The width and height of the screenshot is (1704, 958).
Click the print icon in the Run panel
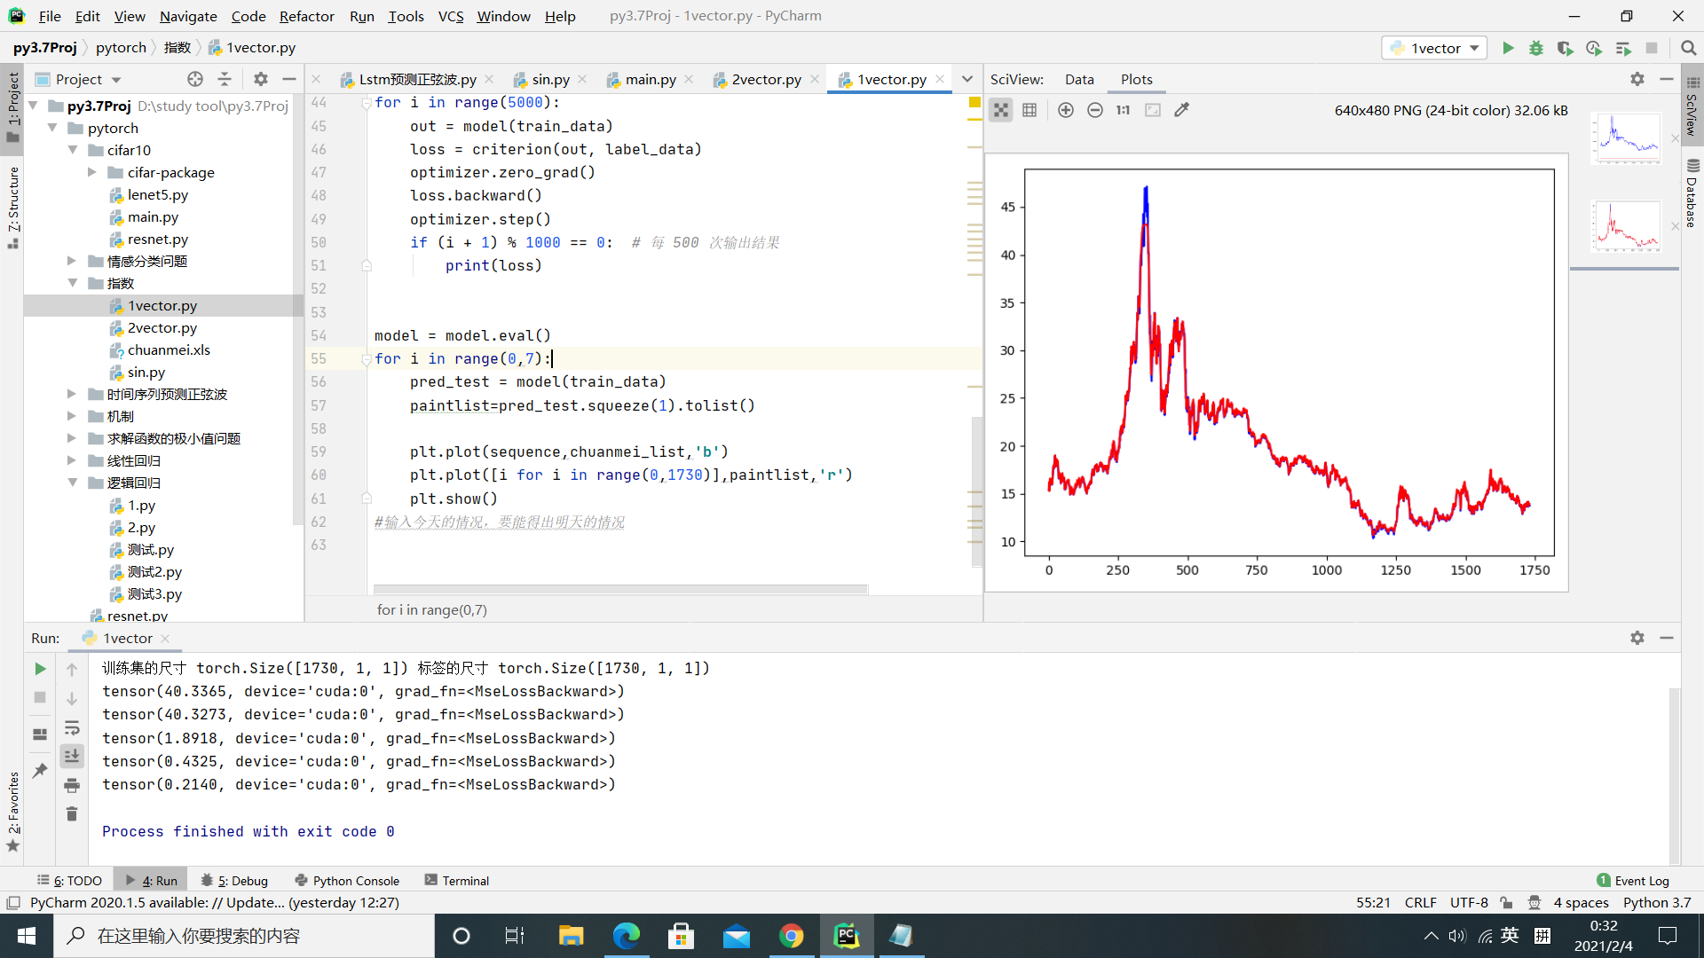pos(72,785)
